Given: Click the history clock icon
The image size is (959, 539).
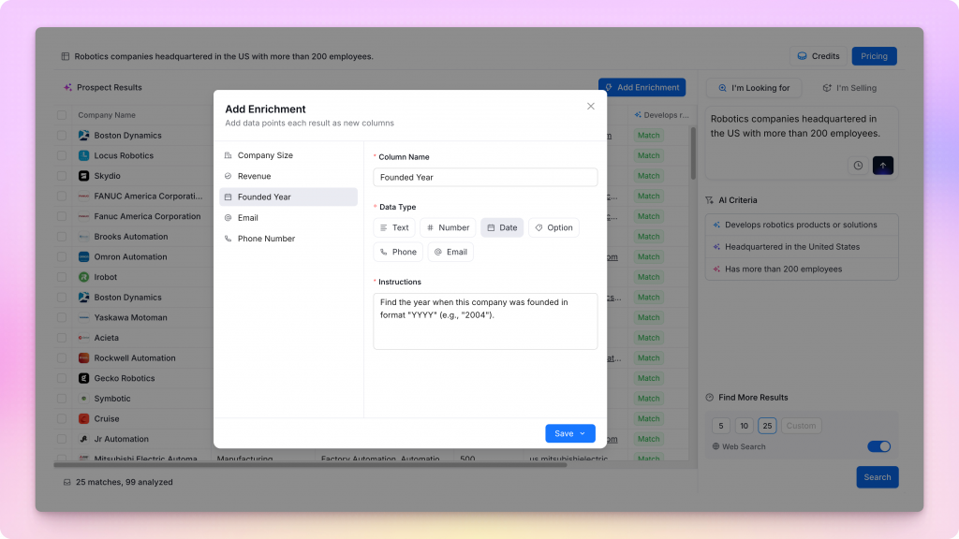Looking at the screenshot, I should pos(858,166).
